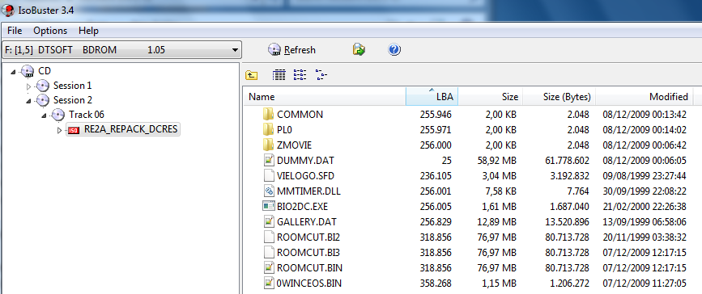The width and height of the screenshot is (702, 294).
Task: Open the File menu
Action: pos(15,31)
